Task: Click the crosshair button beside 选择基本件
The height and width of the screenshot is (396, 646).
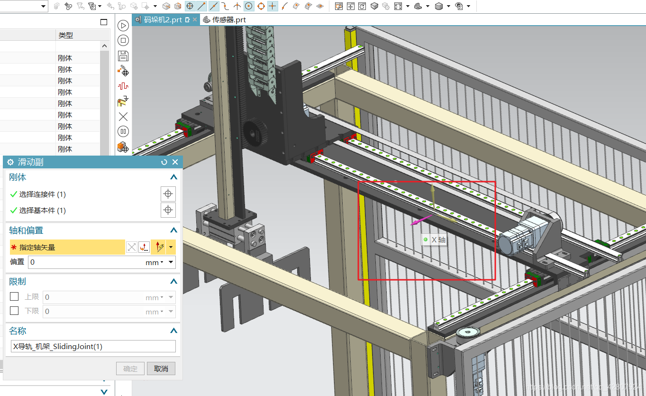Action: (x=168, y=210)
